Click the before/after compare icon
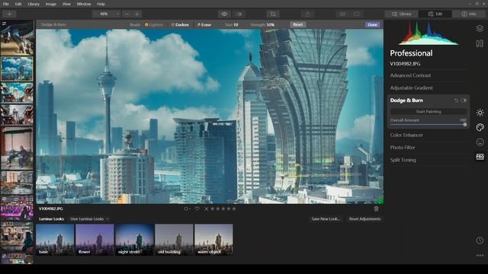 click(x=239, y=14)
